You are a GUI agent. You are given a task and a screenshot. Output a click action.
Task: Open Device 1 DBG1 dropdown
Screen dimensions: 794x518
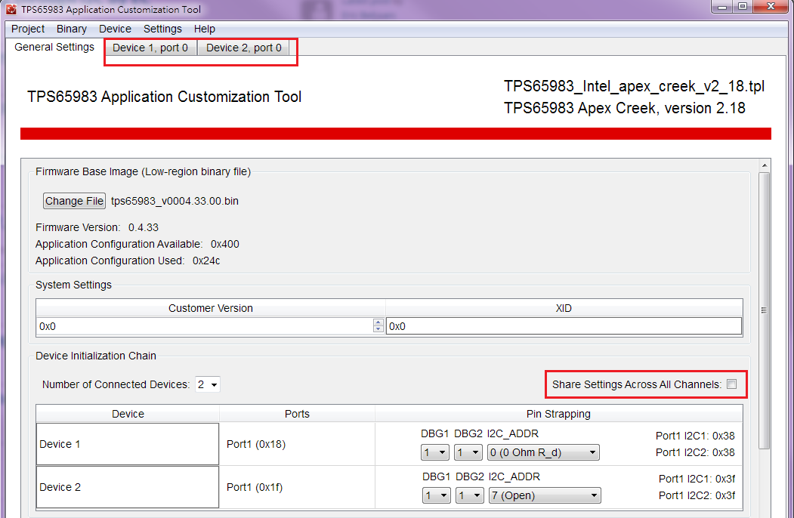pos(435,452)
